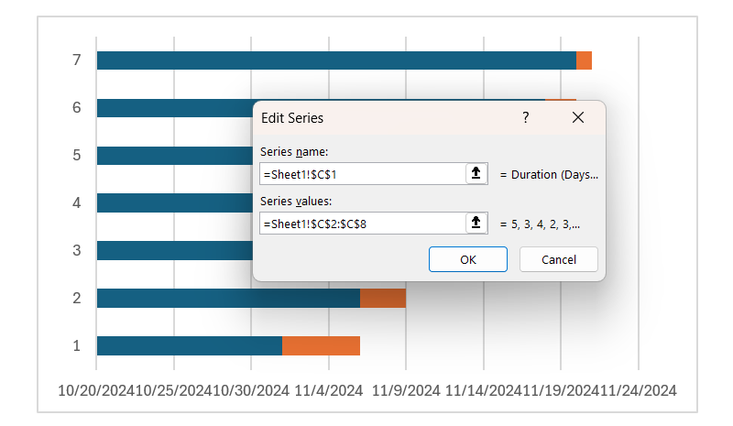Screen dimensions: 733x426
Task: Click inside the Series name field
Action: pyautogui.click(x=362, y=174)
